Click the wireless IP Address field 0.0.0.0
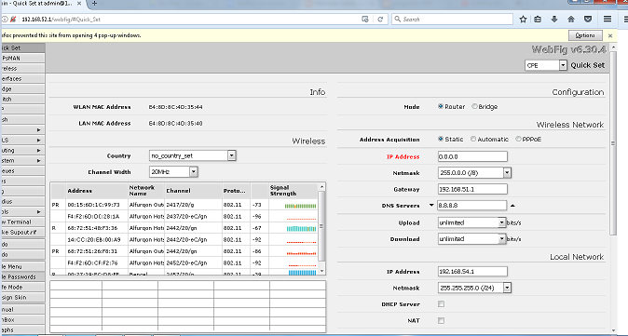The image size is (628, 336). [x=472, y=156]
